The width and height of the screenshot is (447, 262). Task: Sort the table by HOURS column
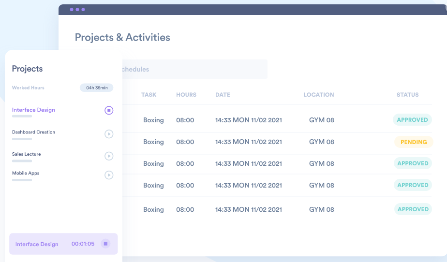[186, 95]
